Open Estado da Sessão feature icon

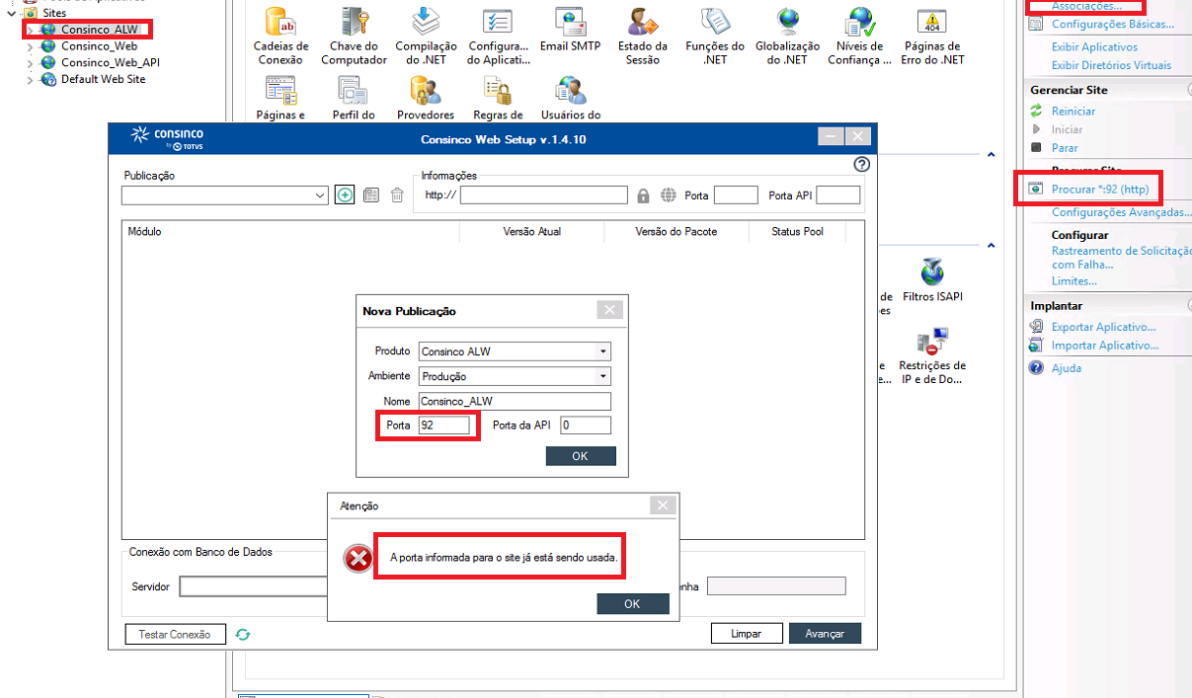[642, 22]
